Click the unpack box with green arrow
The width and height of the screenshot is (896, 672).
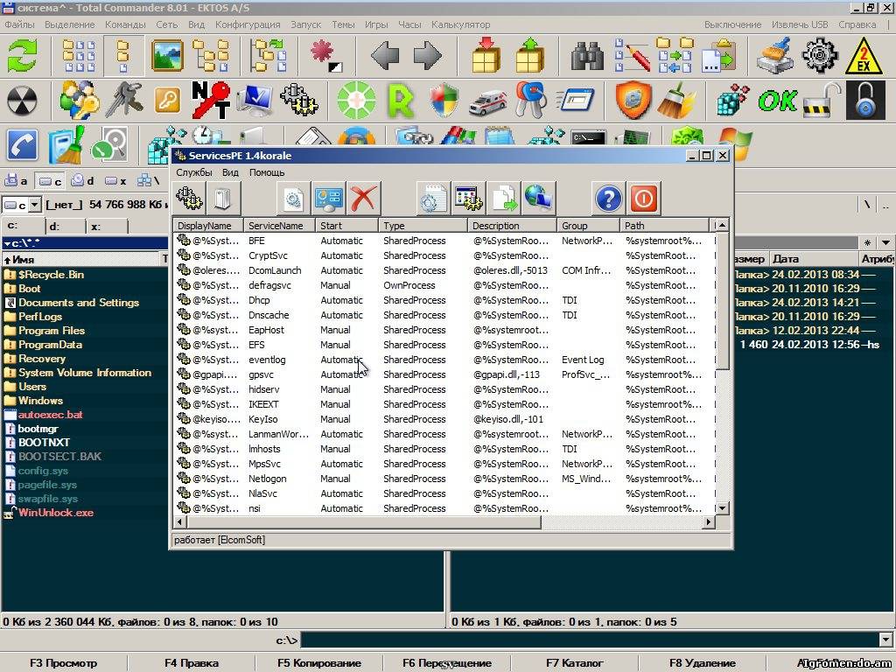pyautogui.click(x=529, y=55)
